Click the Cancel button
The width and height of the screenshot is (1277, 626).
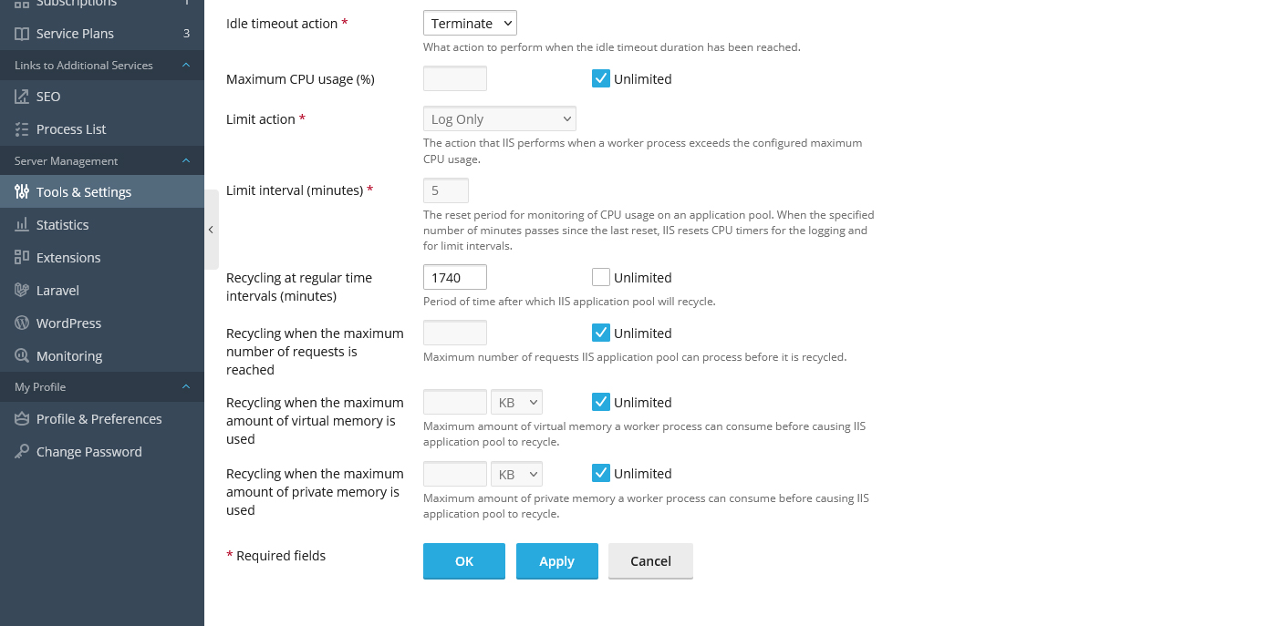[650, 561]
